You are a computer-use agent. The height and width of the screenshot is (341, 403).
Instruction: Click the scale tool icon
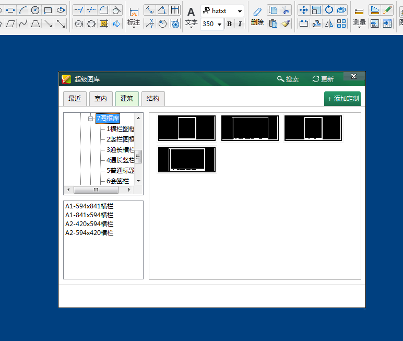tap(316, 10)
